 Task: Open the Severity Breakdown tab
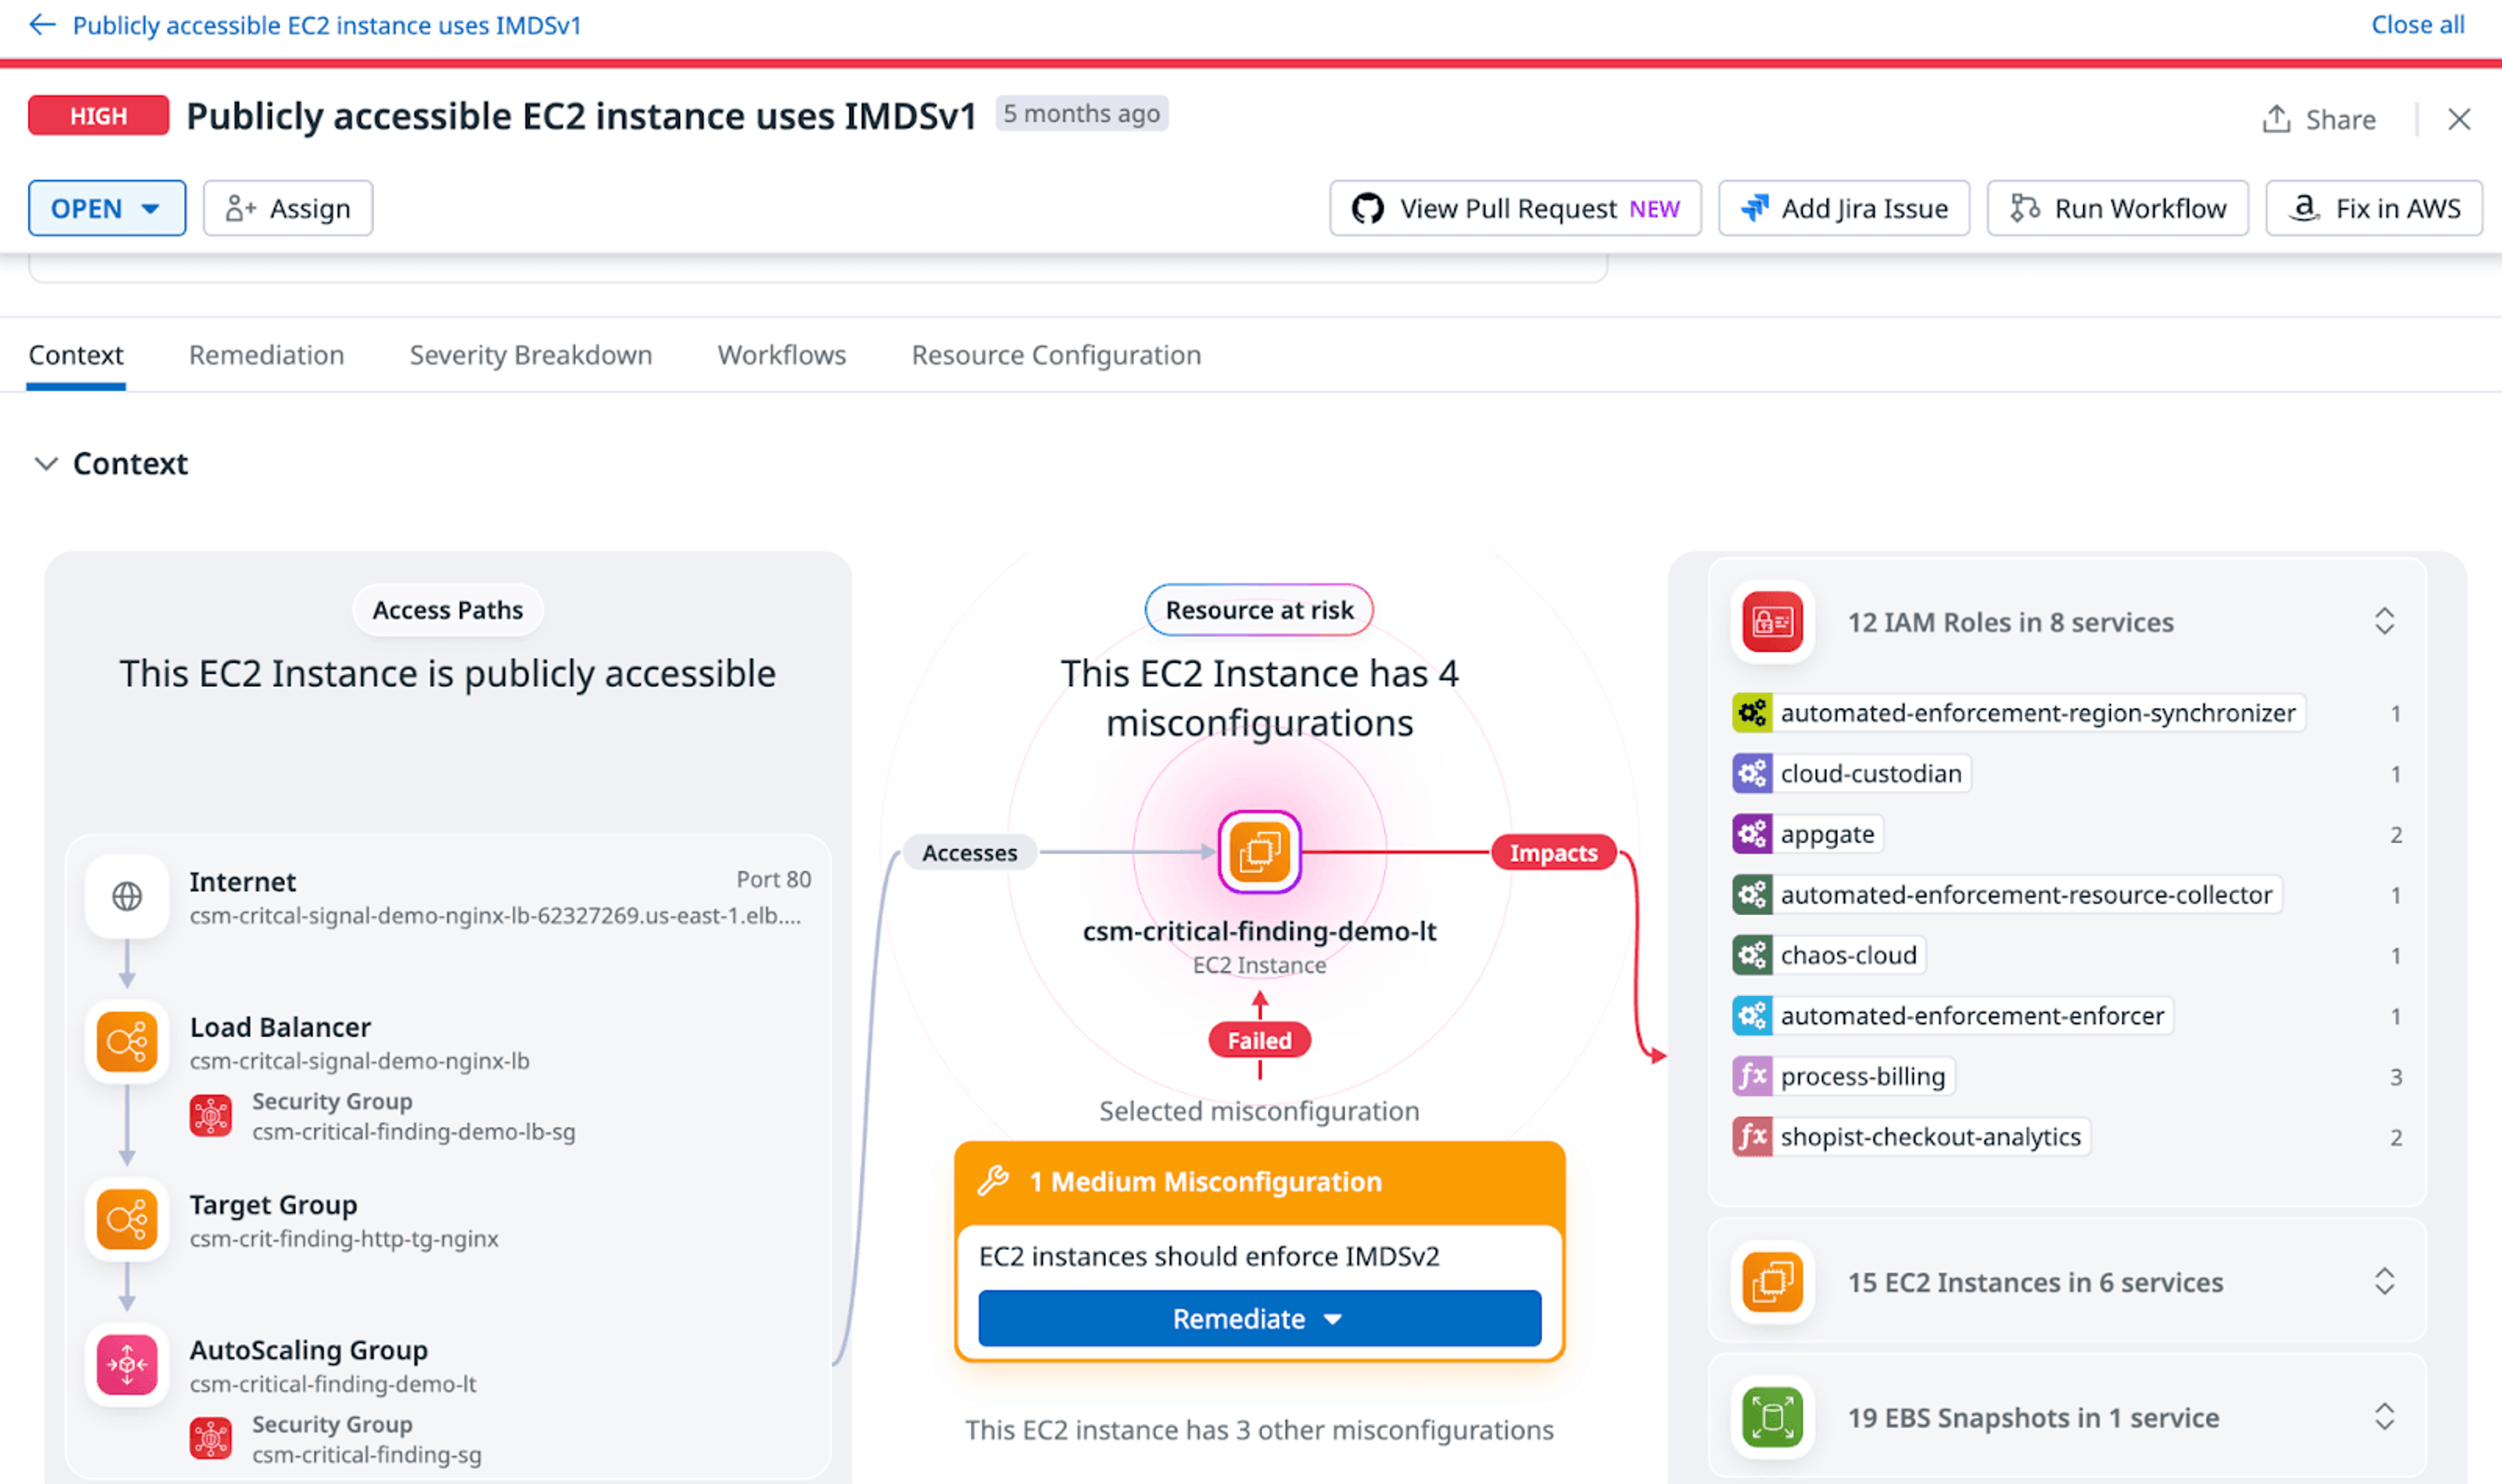coord(530,355)
